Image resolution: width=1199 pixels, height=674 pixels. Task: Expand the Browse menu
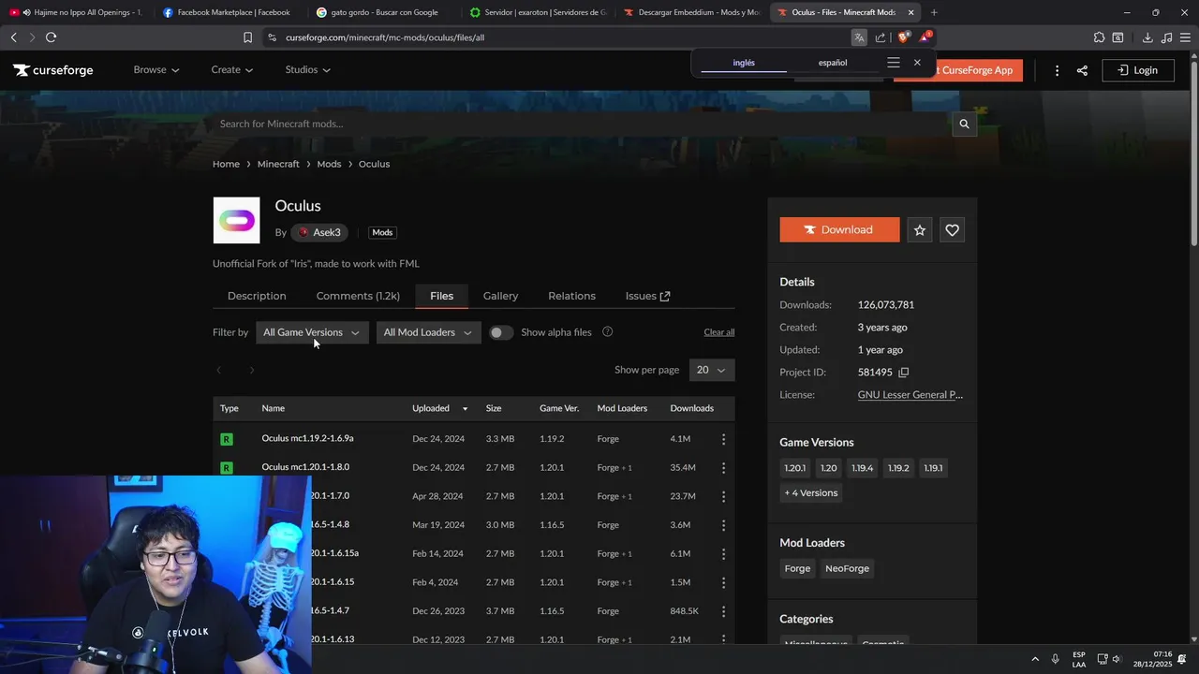pos(155,70)
